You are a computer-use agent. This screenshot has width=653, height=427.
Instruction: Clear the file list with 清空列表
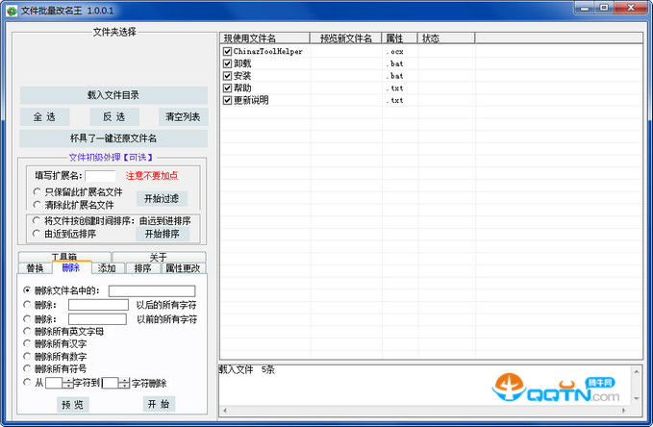coord(183,116)
